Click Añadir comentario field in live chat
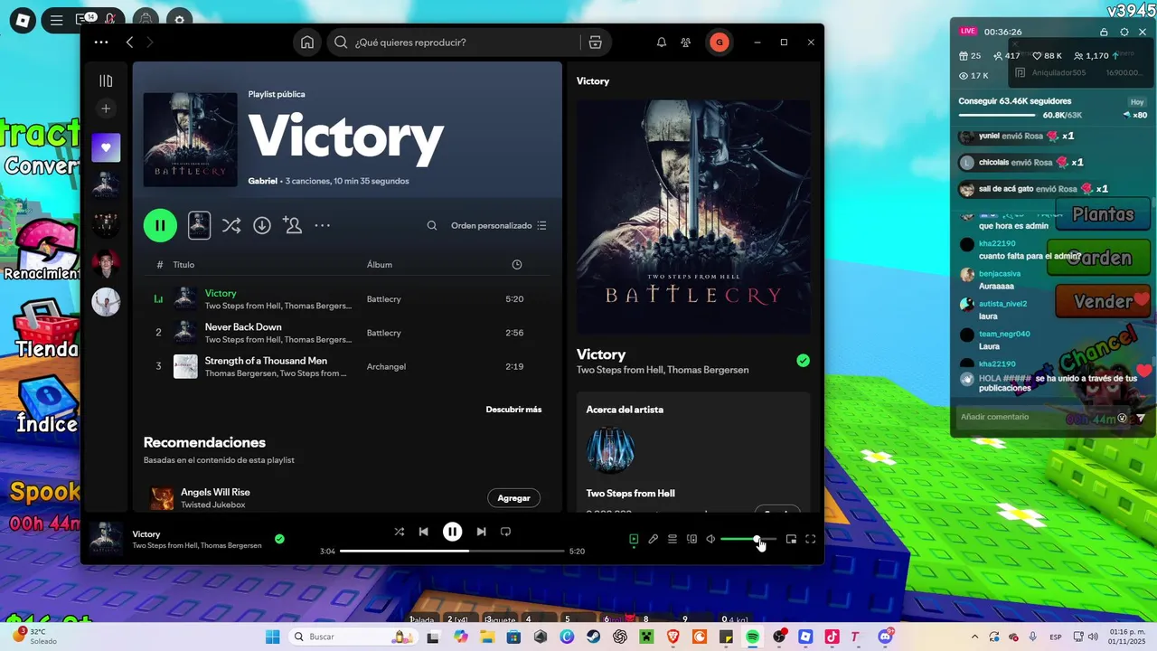Image resolution: width=1157 pixels, height=651 pixels. tap(1035, 417)
